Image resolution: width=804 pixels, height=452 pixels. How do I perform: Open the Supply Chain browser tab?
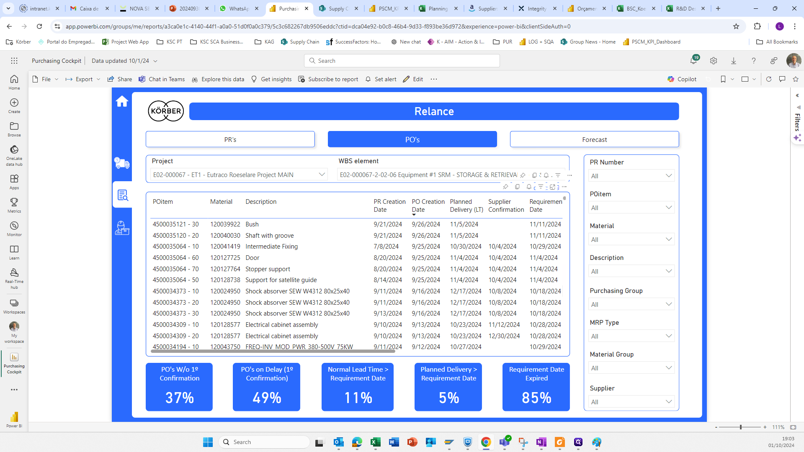339,8
